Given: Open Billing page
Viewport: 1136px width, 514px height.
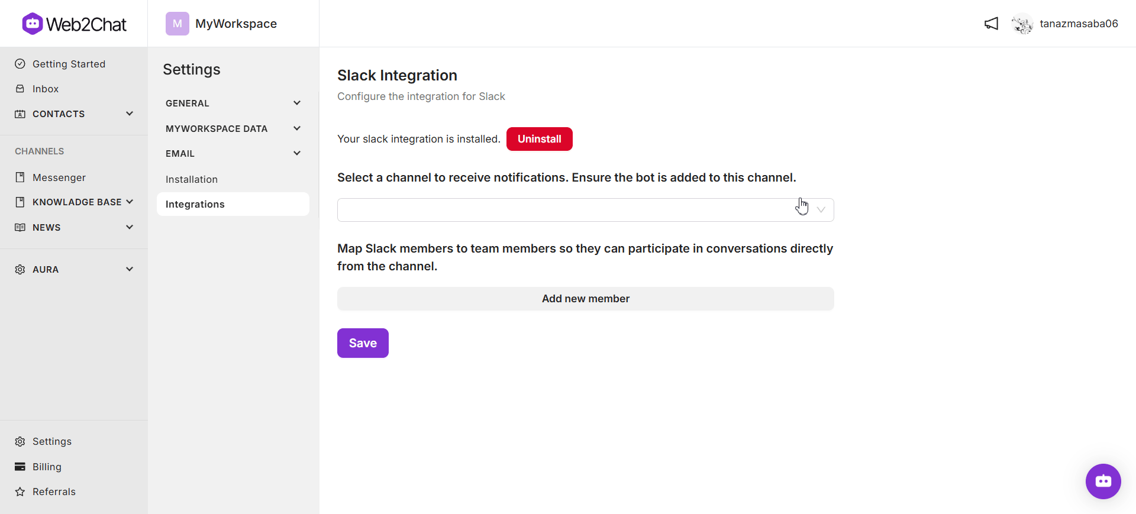Looking at the screenshot, I should [x=47, y=467].
